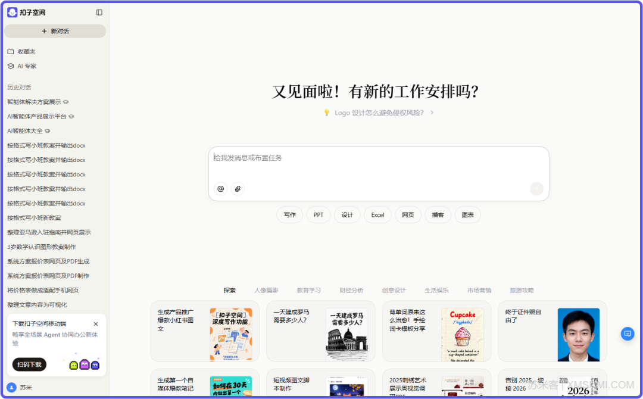The image size is (643, 399).
Task: Click the Logo 设计怎么避免侵权风险 suggestion
Action: click(x=379, y=113)
